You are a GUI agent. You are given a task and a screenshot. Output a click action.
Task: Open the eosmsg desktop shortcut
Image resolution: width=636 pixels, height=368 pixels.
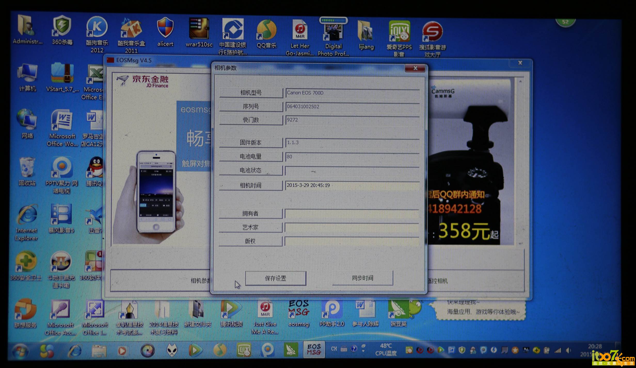pyautogui.click(x=299, y=313)
